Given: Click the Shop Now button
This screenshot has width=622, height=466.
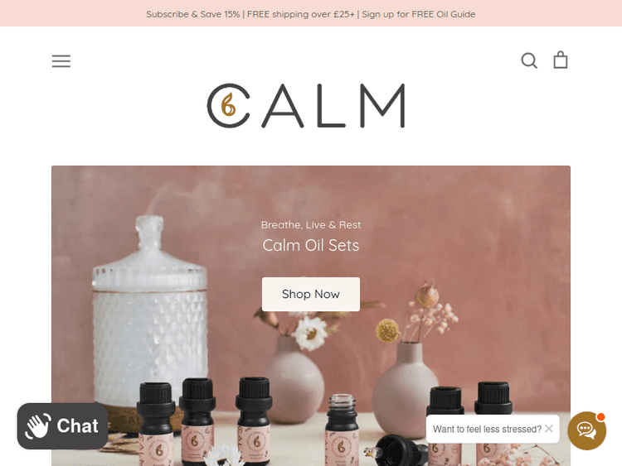Looking at the screenshot, I should click(x=311, y=294).
